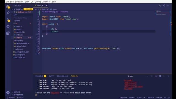Click the feedback smiley in status bar
The image size is (176, 99).
click(165, 98)
